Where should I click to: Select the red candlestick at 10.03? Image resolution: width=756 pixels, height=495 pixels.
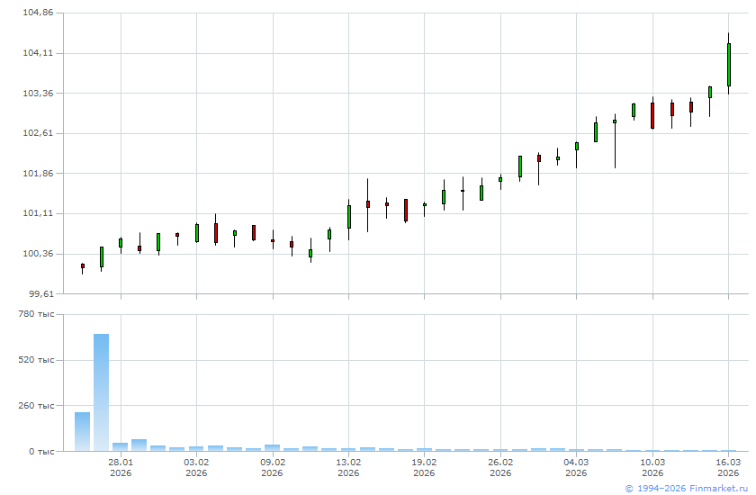[x=652, y=115]
